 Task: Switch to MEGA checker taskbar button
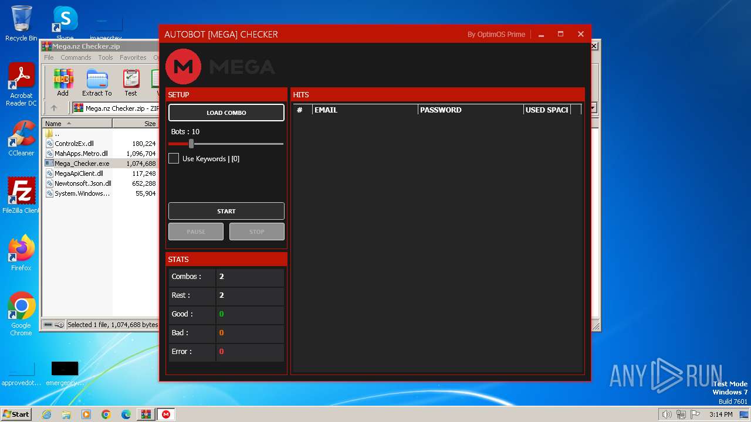pos(166,414)
